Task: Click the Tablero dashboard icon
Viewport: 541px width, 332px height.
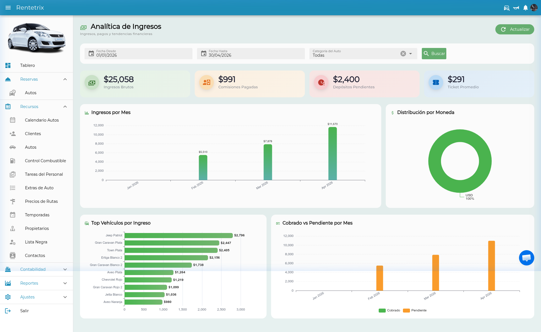Action: (x=8, y=65)
